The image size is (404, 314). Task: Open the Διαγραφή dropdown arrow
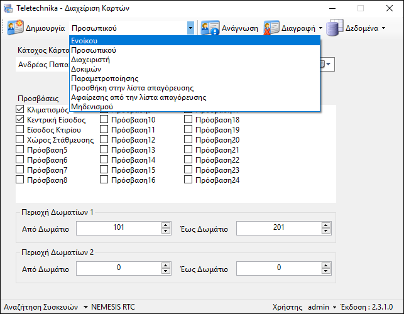(x=321, y=28)
